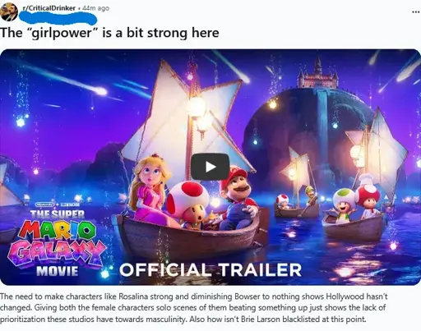
Task: Click the castle atop the planet
Action: [x=318, y=72]
